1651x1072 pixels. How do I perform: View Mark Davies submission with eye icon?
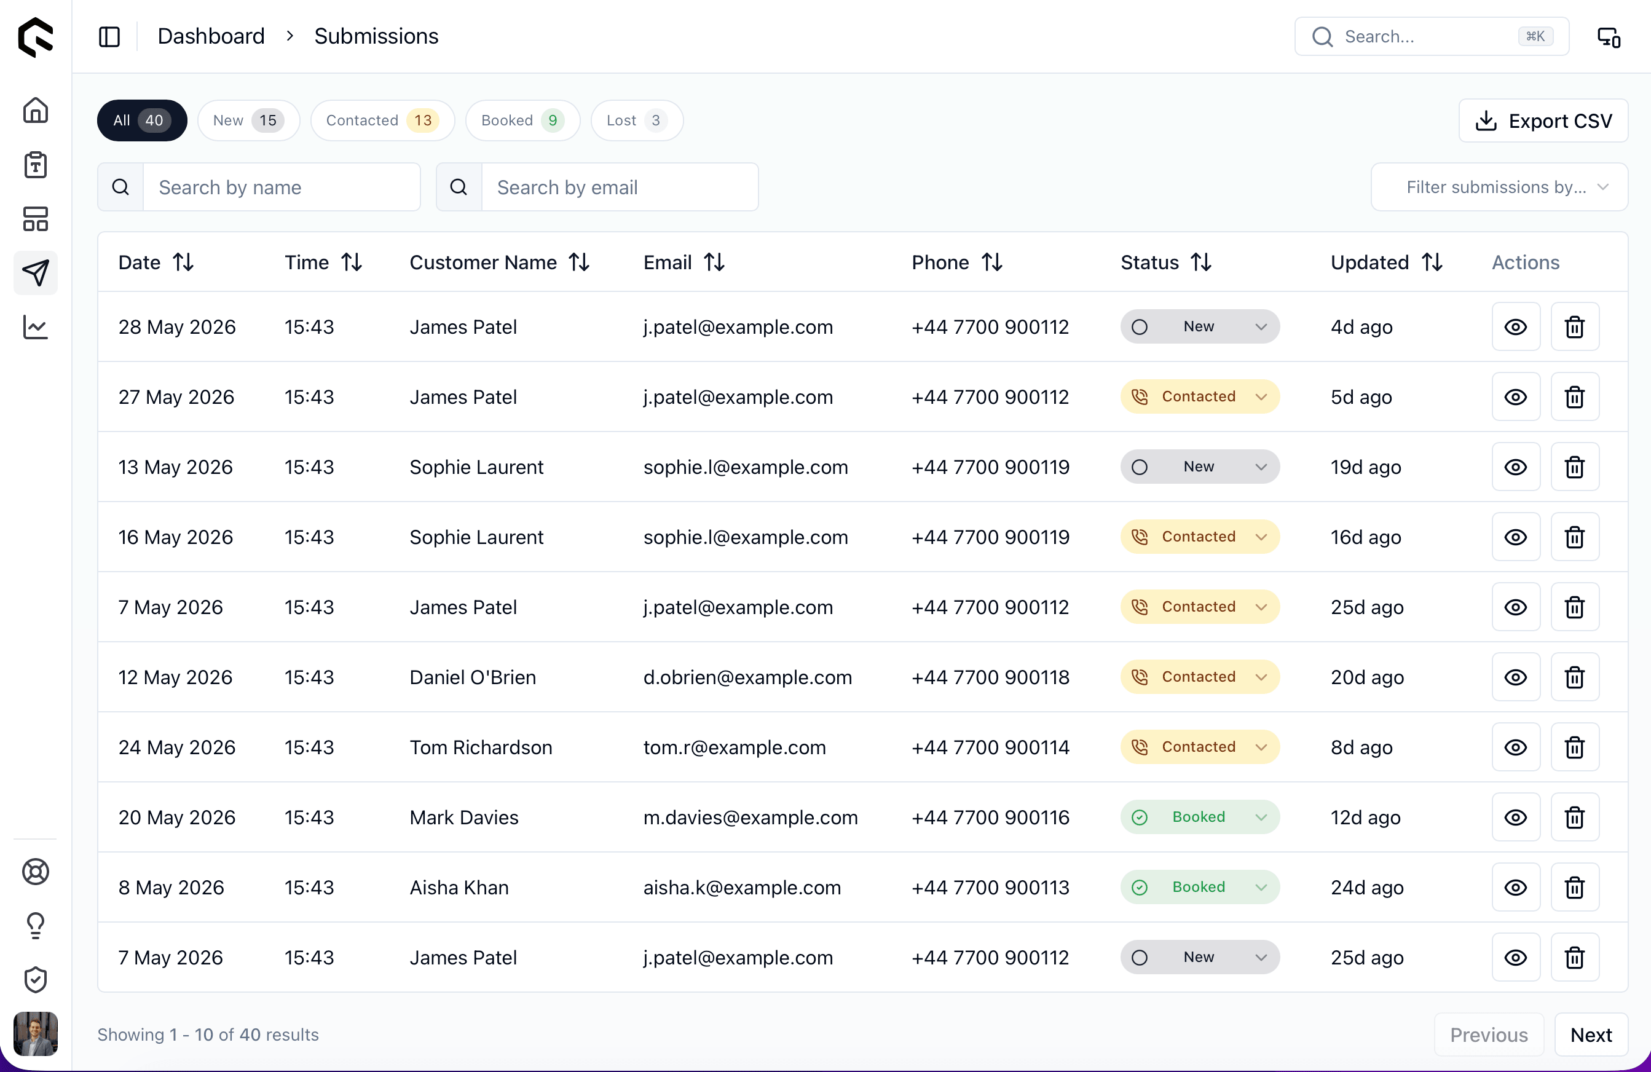(x=1516, y=818)
